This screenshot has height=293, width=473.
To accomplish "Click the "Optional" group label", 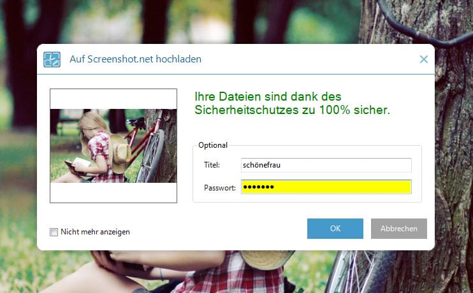I will click(213, 145).
